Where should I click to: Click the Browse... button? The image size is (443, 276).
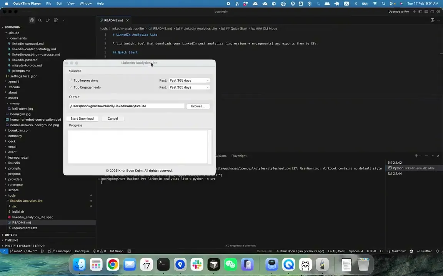(x=198, y=106)
